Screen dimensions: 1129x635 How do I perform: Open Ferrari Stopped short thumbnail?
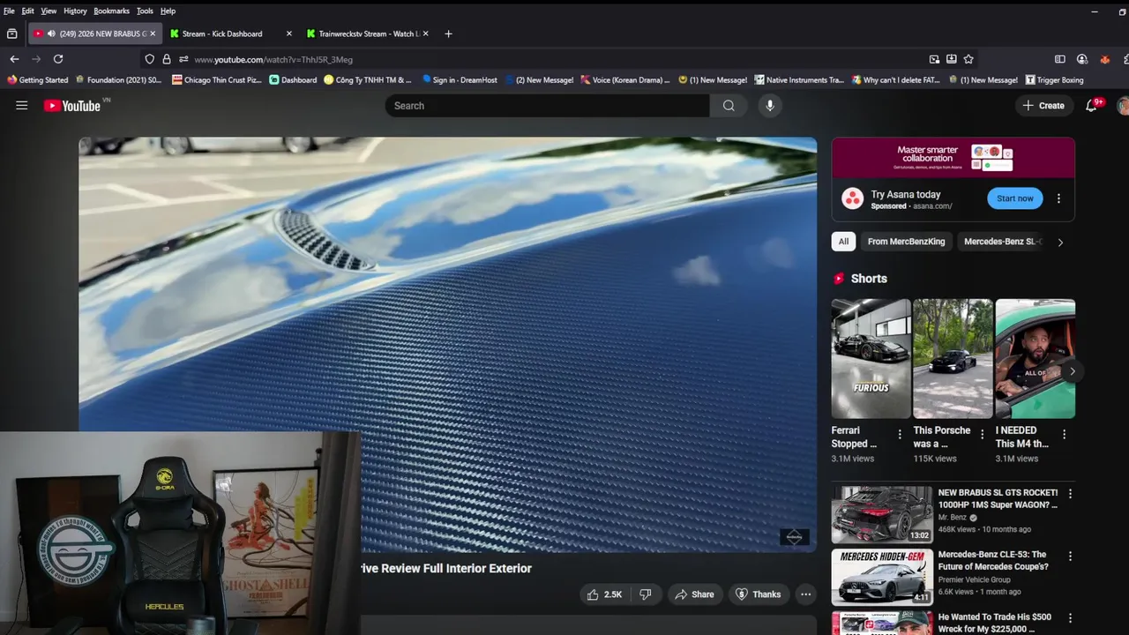[871, 358]
